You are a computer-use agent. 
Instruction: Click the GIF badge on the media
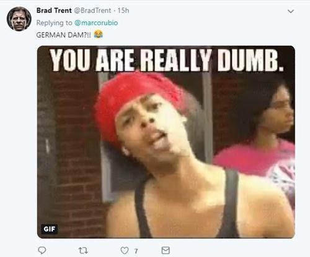coord(50,229)
